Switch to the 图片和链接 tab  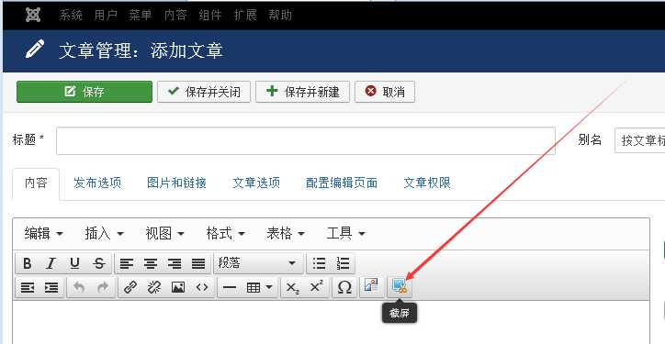(x=177, y=183)
